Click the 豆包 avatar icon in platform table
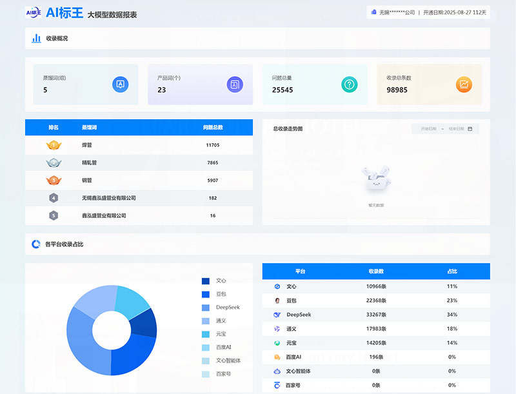 (277, 300)
